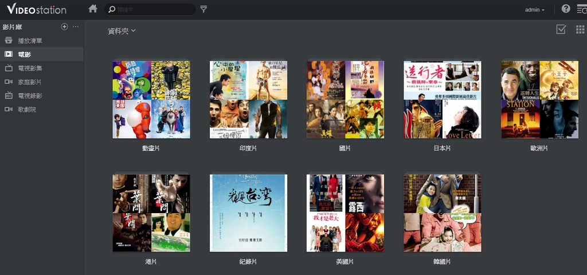This screenshot has width=587, height=275.
Task: Open the 動畫片 folder thumbnail
Action: coord(151,100)
